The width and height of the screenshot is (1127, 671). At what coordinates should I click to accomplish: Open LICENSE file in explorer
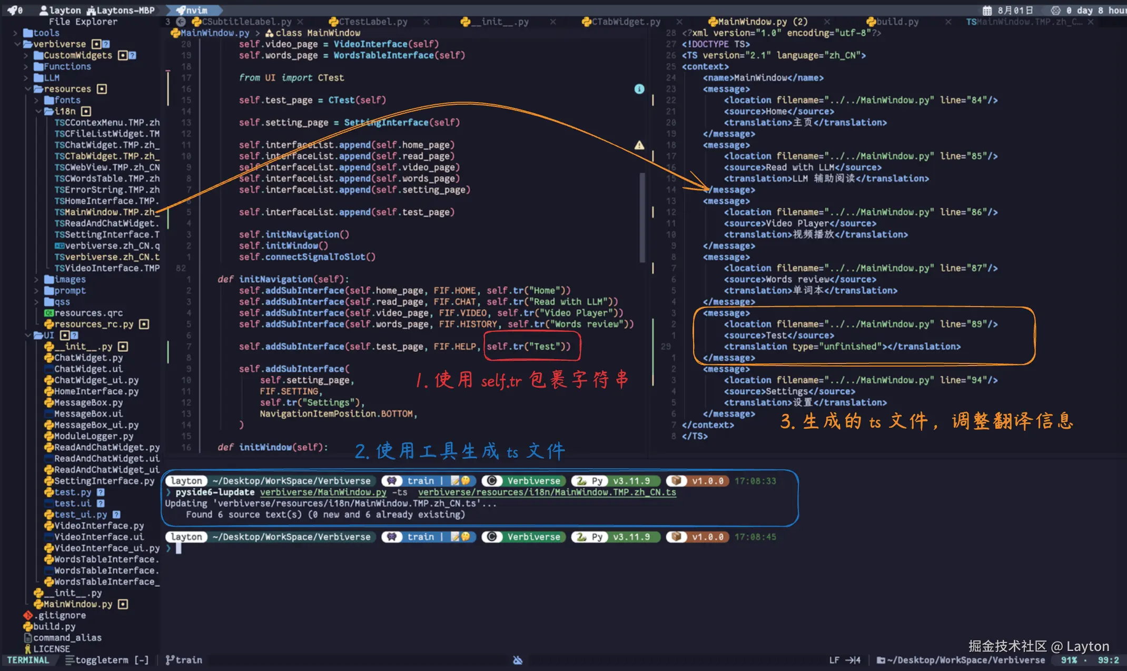(x=51, y=649)
